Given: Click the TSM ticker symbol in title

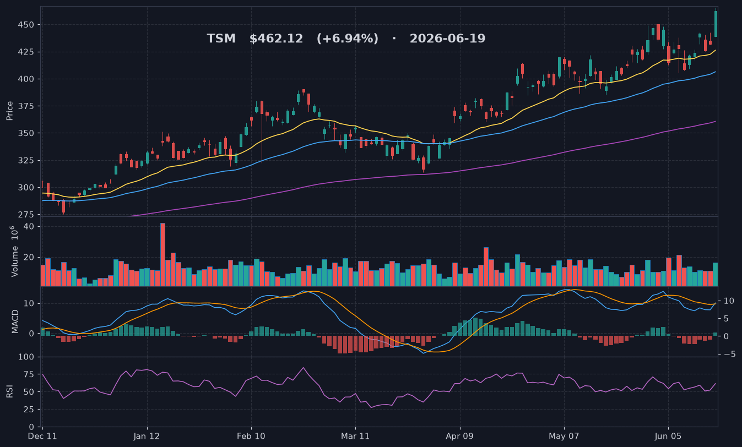Looking at the screenshot, I should click(x=221, y=39).
